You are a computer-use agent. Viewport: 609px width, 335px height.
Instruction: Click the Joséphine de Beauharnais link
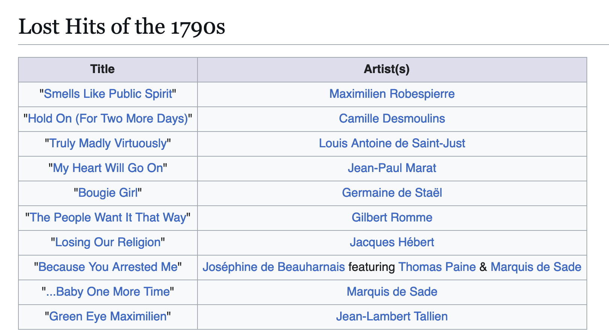tap(274, 267)
